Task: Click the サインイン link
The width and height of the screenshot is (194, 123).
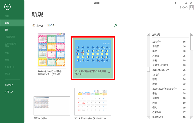Action: click(184, 8)
